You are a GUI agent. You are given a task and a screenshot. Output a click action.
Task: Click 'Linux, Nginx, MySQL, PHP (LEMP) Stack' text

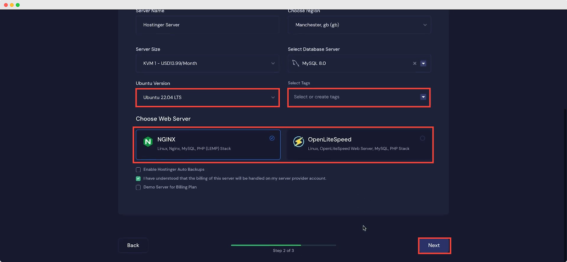[194, 149]
